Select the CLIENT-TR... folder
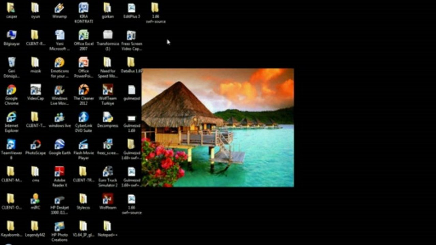The width and height of the screenshot is (436, 245). (84, 171)
